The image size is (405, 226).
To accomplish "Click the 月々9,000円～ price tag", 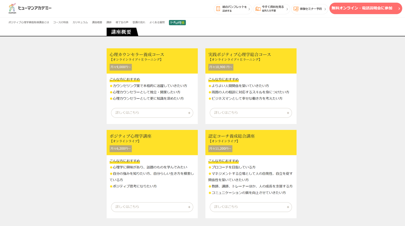I will coord(121,67).
